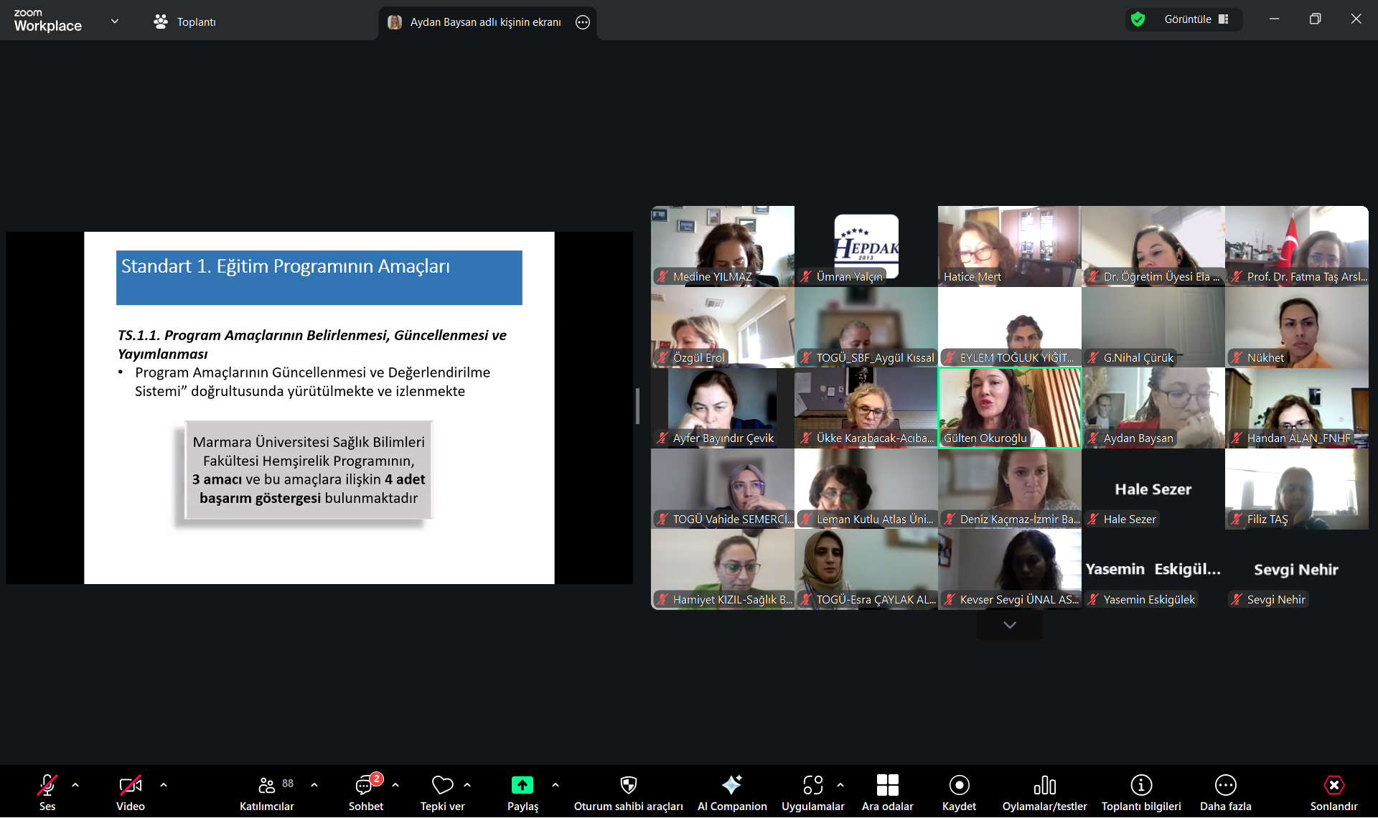
Task: Toggle the Katılımcılar participants panel
Action: pos(267,785)
